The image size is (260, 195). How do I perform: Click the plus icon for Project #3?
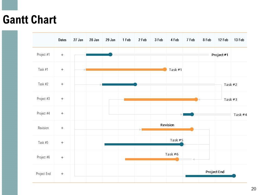[62, 99]
